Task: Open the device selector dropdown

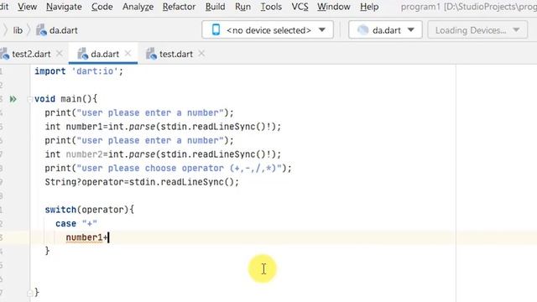Action: [268, 30]
